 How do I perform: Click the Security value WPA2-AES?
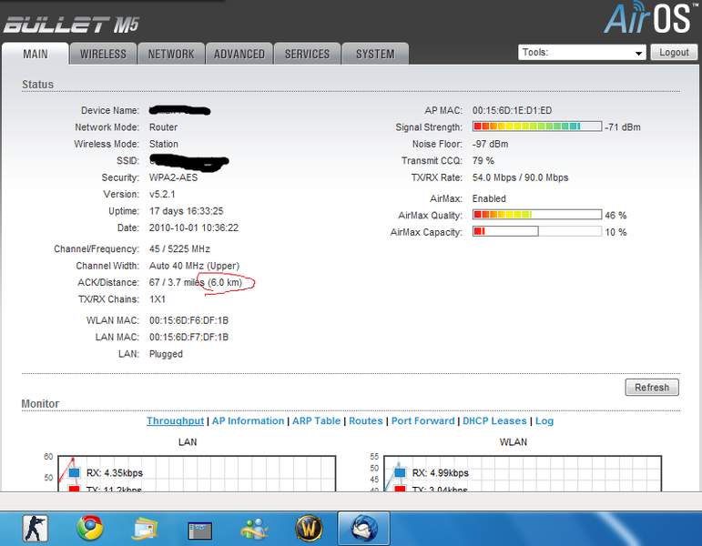click(173, 177)
